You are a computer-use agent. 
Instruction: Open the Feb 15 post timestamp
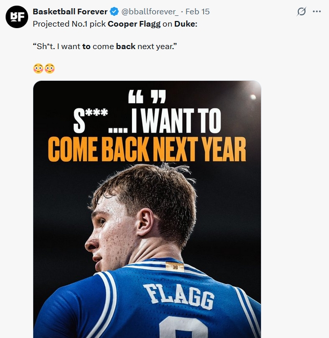click(198, 12)
